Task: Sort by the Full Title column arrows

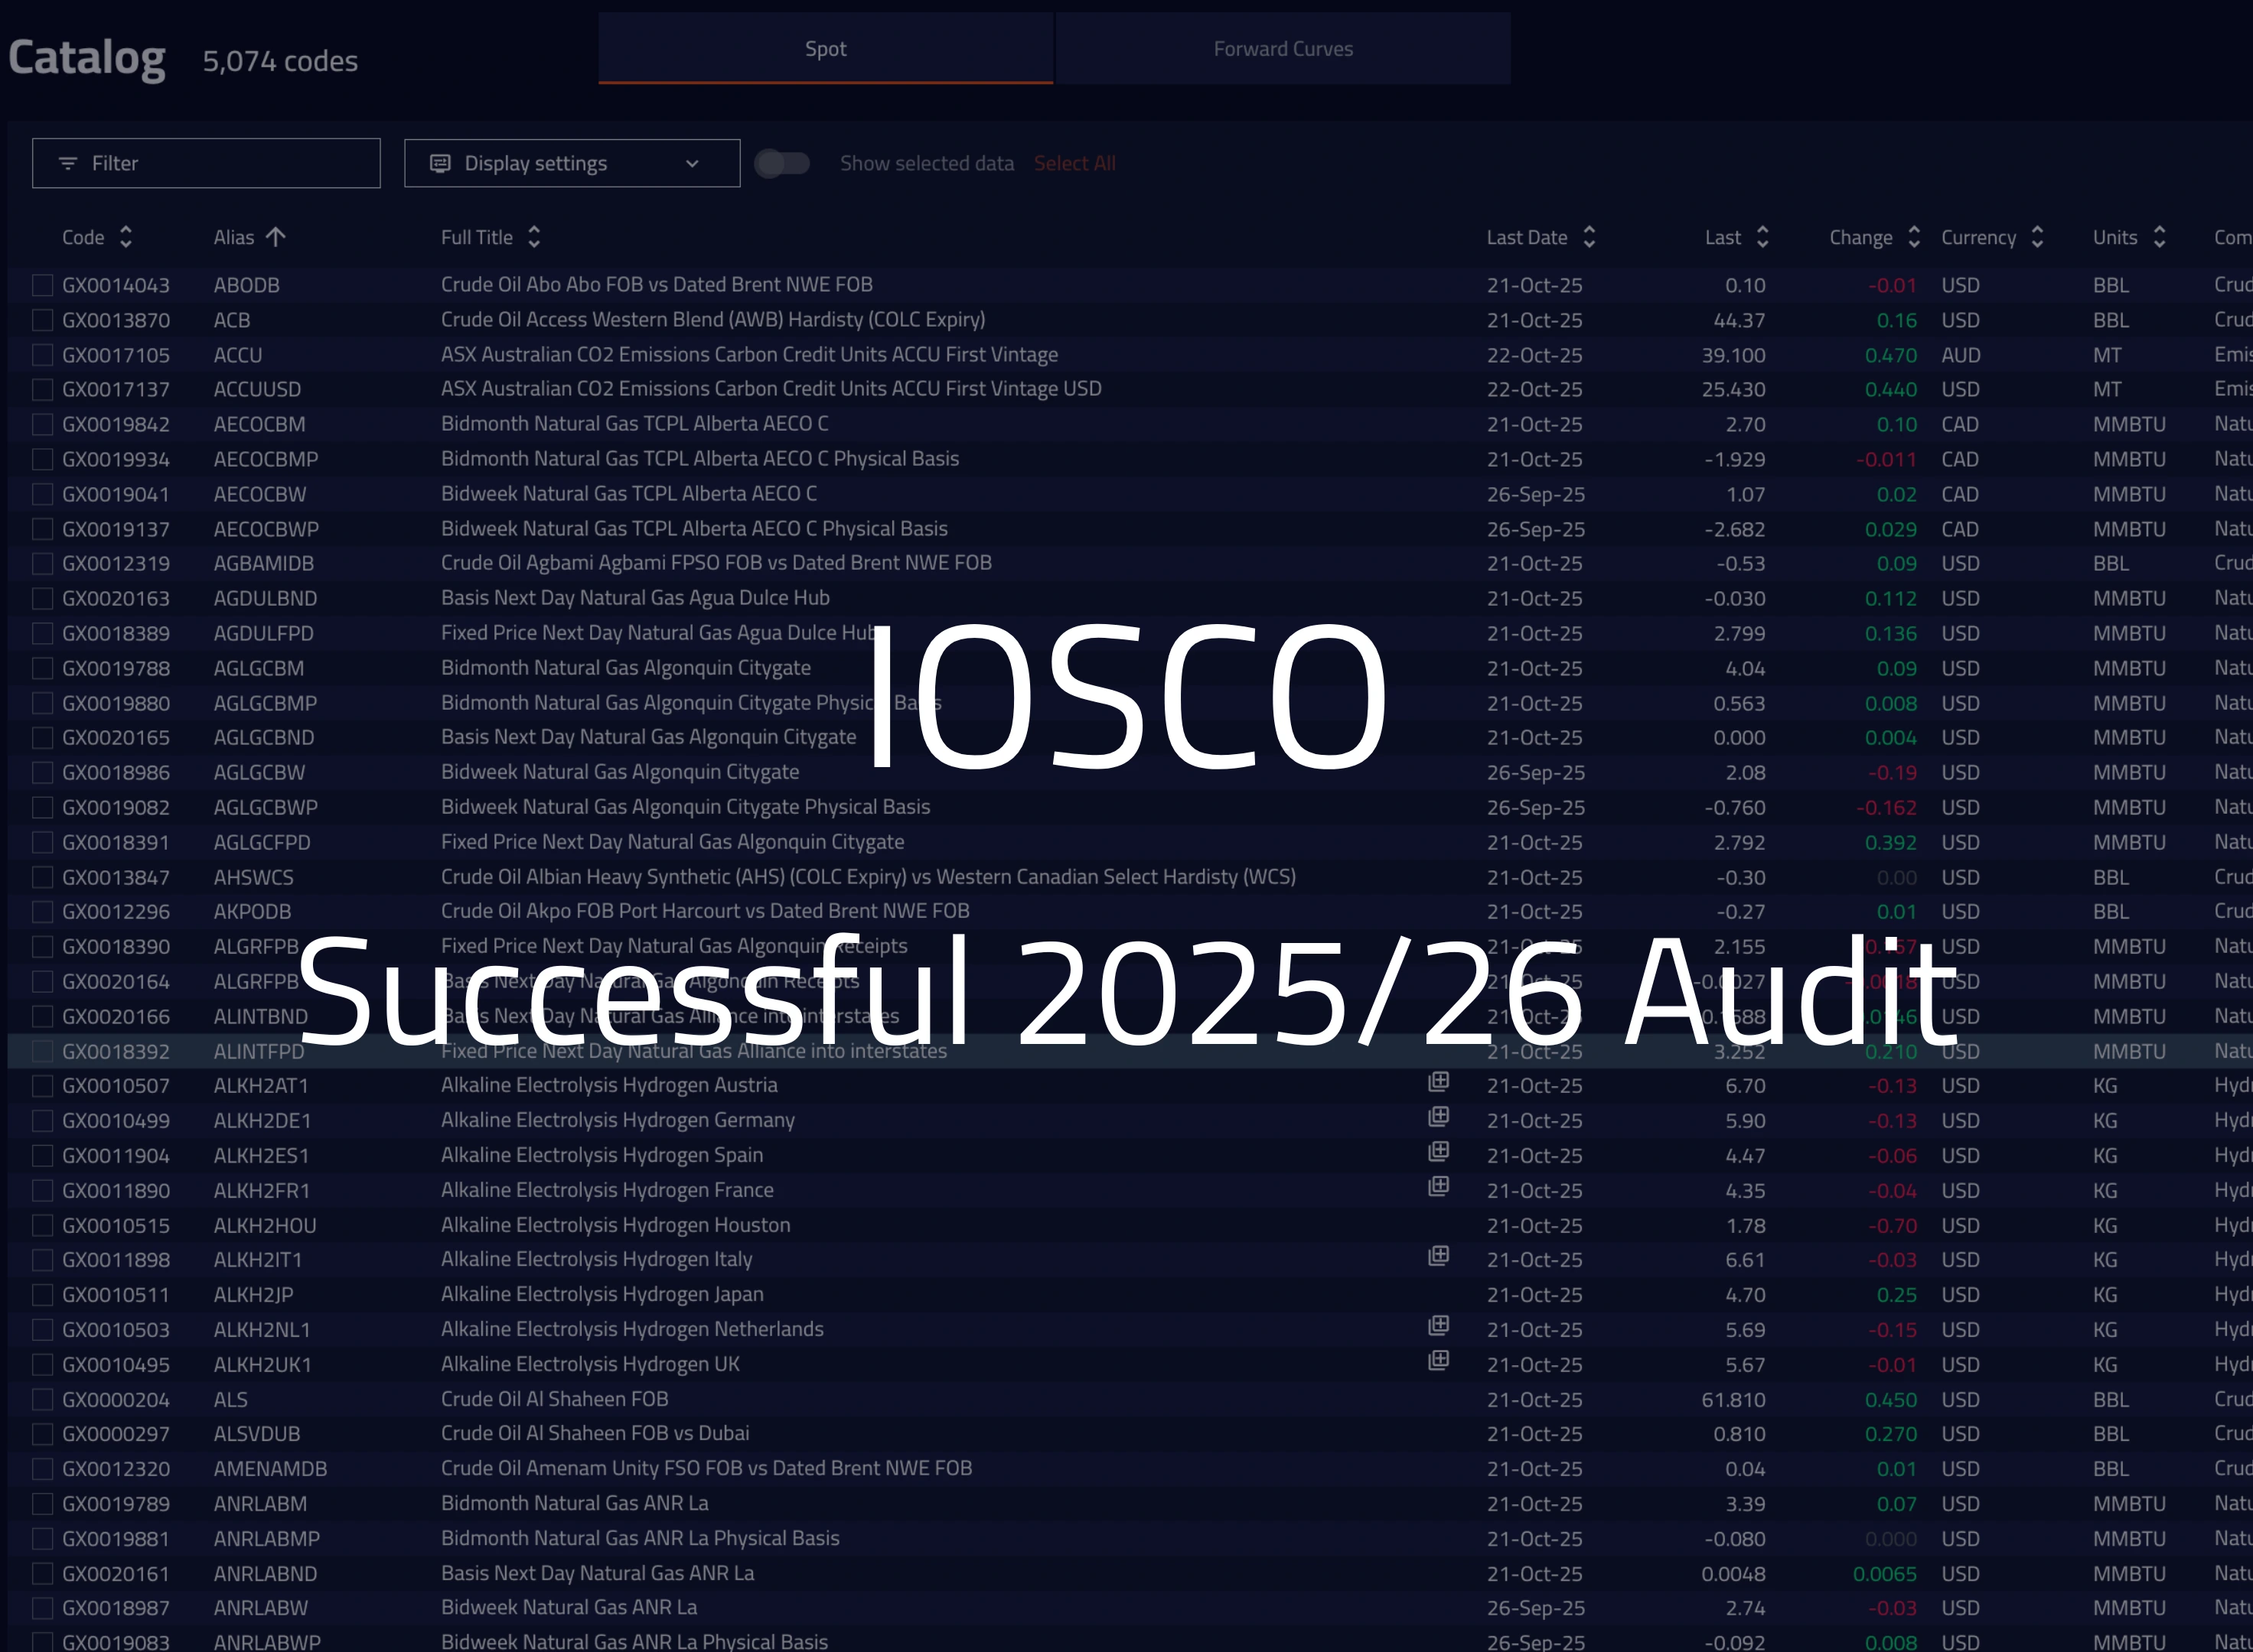Action: pos(534,237)
